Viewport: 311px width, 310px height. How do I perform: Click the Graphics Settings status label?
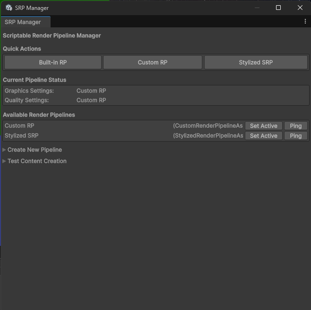click(29, 91)
